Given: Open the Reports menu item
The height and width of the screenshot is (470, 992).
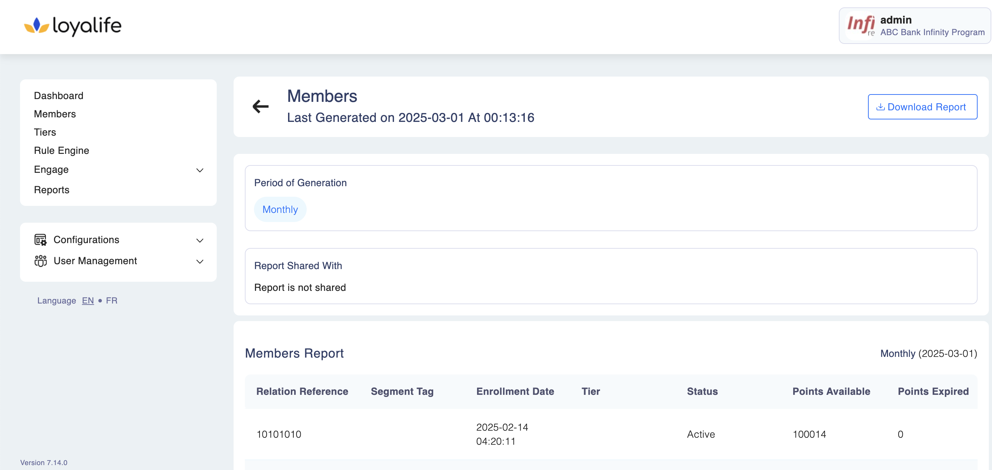Looking at the screenshot, I should (x=52, y=190).
